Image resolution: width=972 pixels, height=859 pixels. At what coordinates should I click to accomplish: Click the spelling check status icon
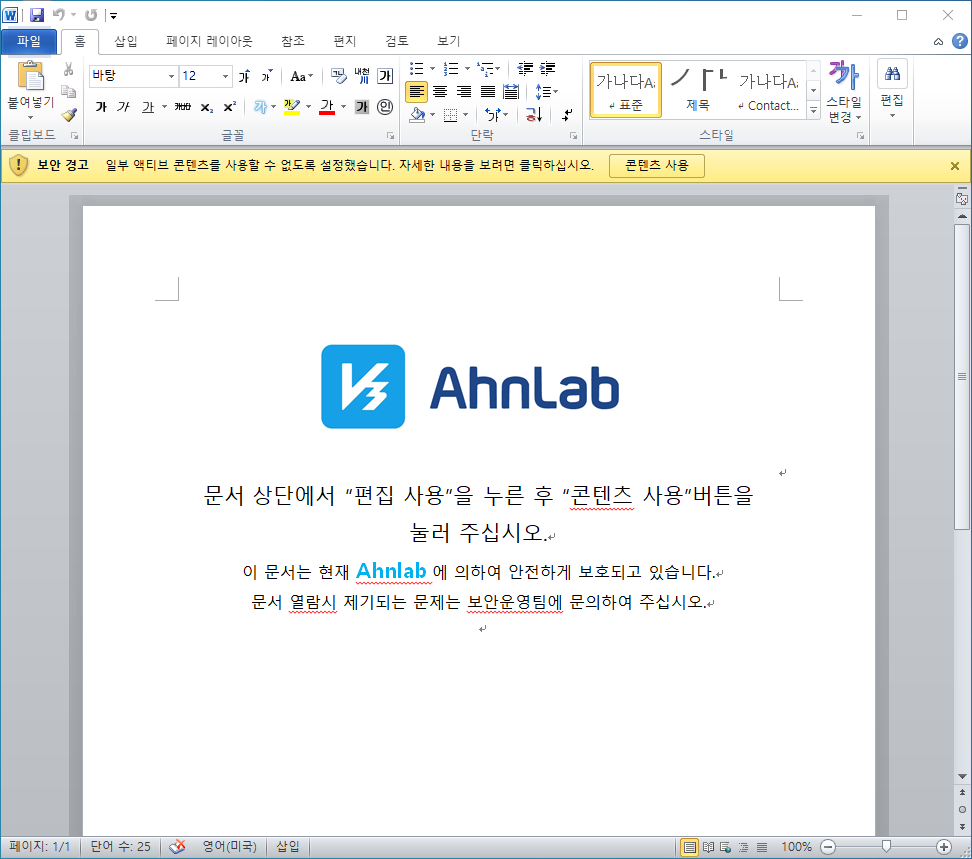(177, 847)
